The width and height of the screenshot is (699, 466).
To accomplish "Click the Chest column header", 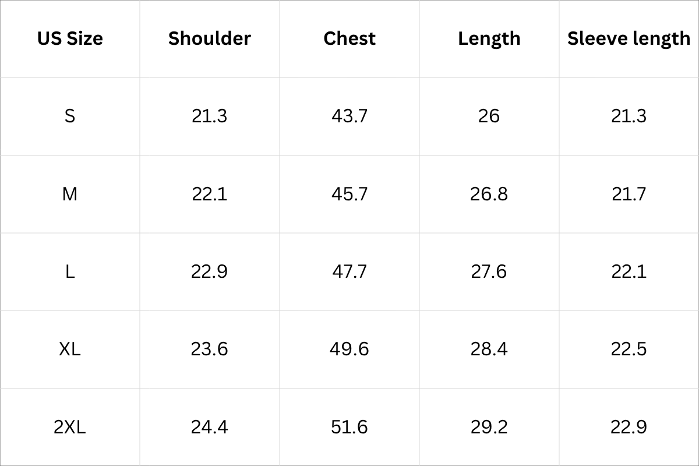I will 349,38.
